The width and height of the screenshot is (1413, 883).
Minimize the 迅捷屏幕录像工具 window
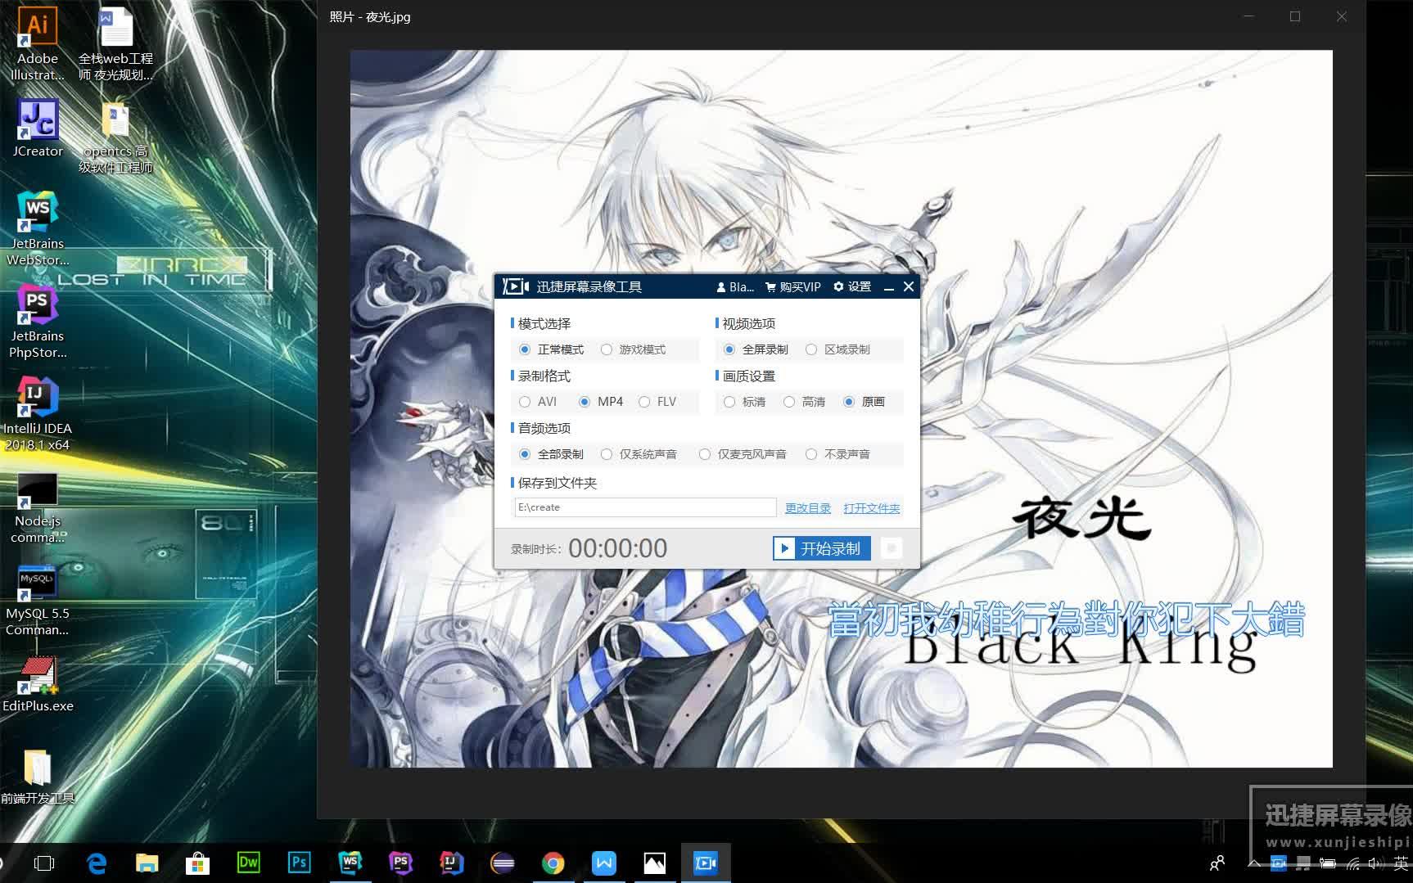click(889, 287)
